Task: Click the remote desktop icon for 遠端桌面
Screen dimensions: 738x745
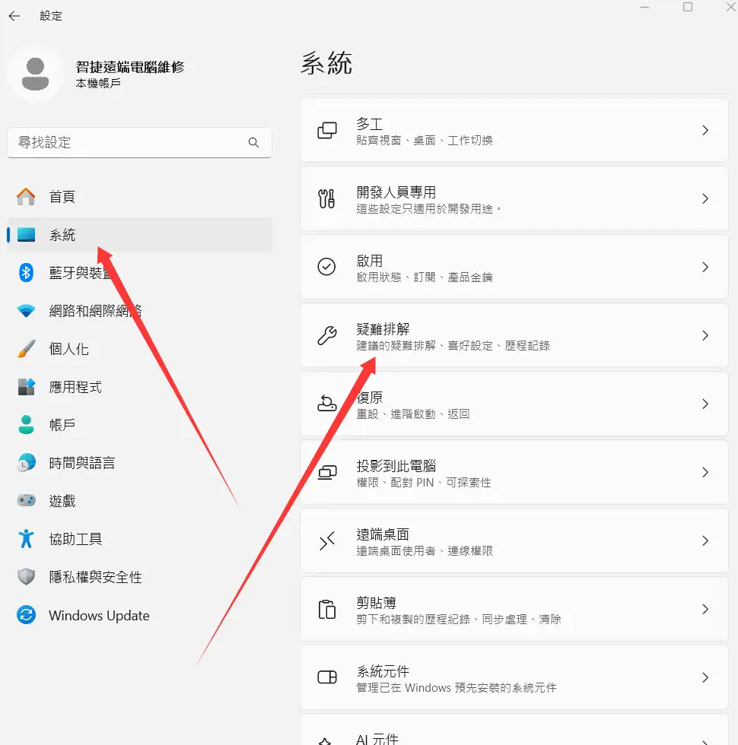Action: [326, 541]
